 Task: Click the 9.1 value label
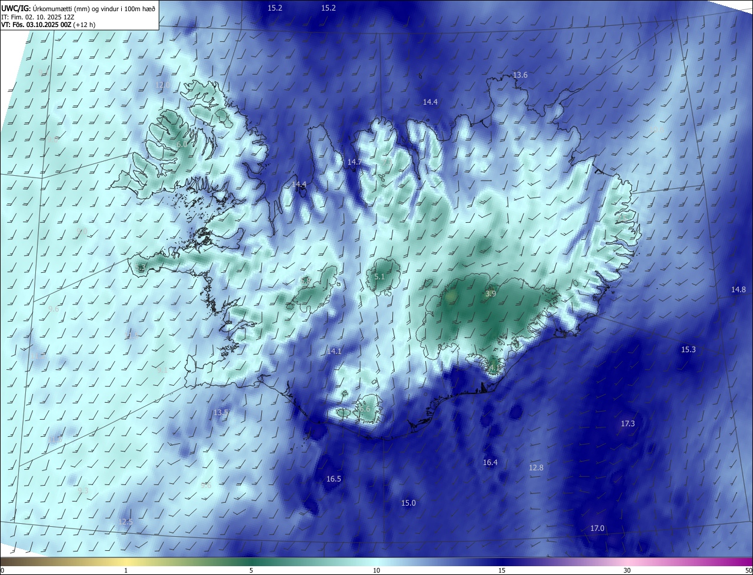[162, 370]
